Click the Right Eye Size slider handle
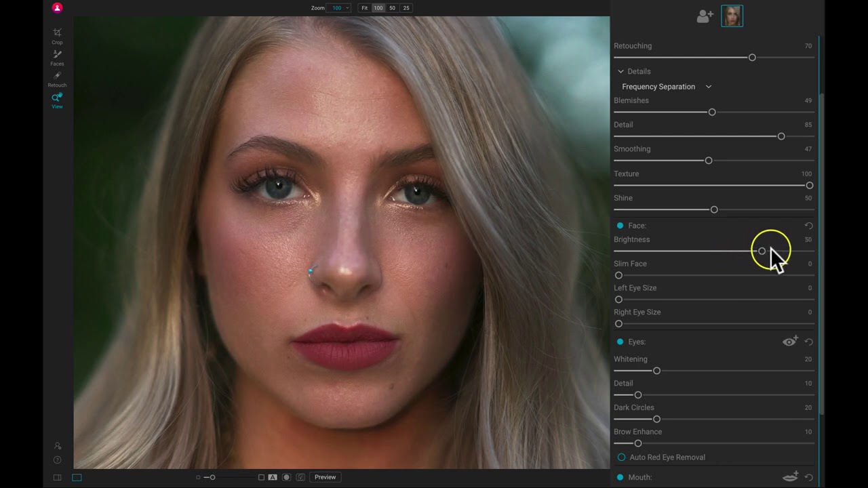 [x=618, y=324]
